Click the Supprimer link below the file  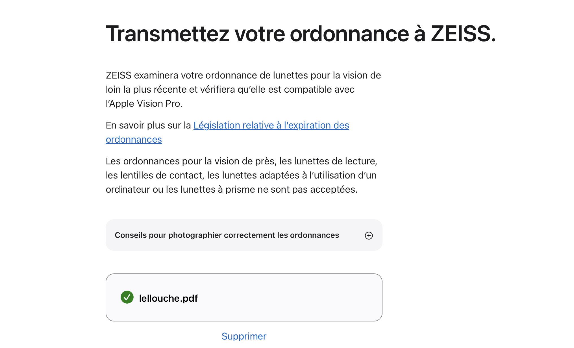[x=244, y=336]
